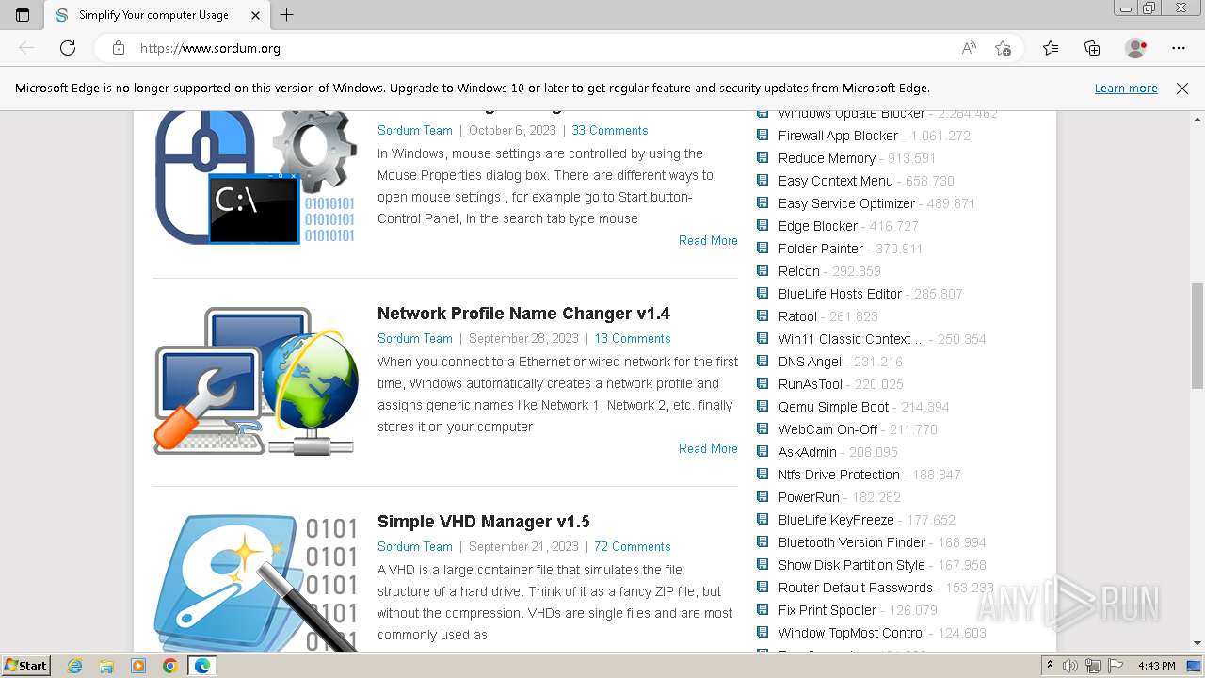Open the Ntfs Drive Protection link
Viewport: 1205px width, 678px height.
pos(839,475)
